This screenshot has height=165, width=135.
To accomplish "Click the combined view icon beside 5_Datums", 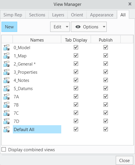I will tap(6, 88).
